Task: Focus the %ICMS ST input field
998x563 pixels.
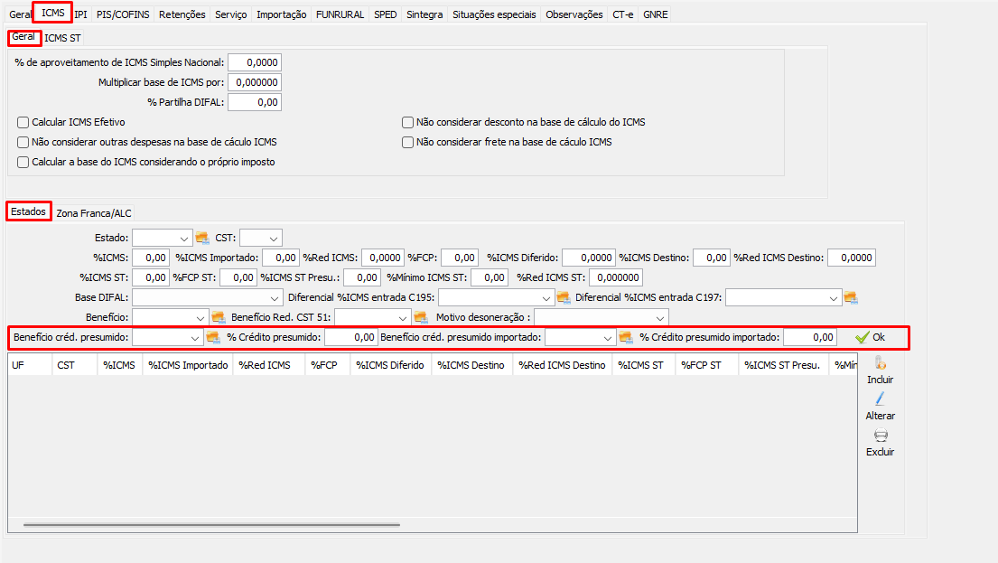Action: click(x=151, y=277)
